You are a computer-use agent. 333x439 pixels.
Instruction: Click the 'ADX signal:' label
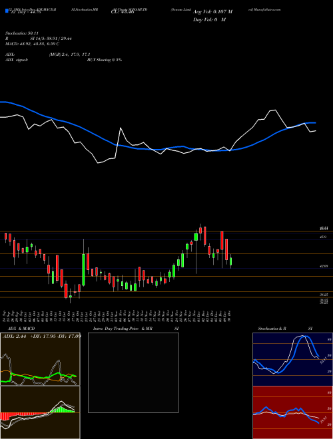coord(17,60)
